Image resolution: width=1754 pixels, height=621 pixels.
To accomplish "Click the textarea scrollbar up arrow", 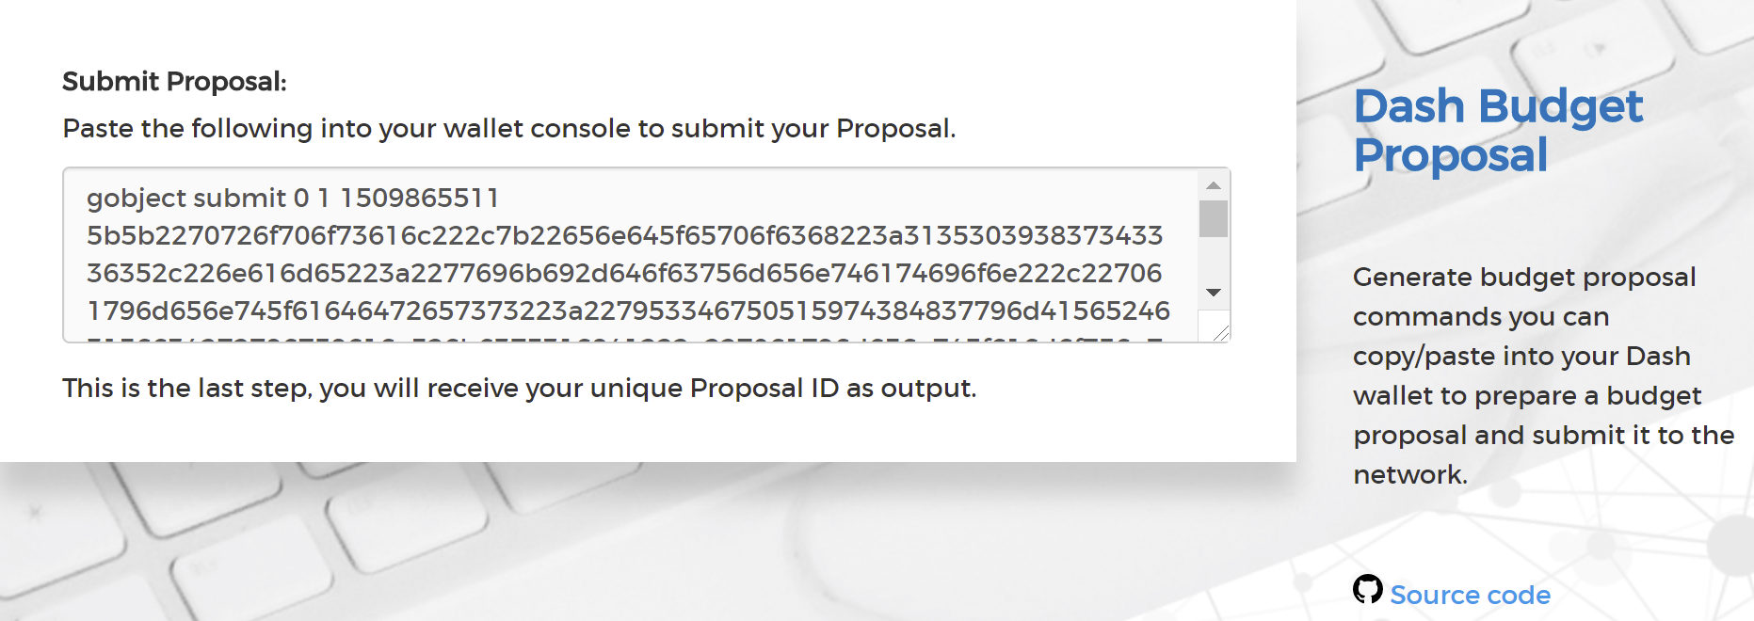I will pyautogui.click(x=1214, y=185).
